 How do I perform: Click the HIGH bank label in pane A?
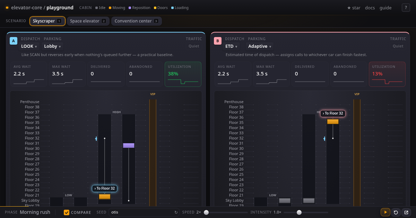pyautogui.click(x=116, y=112)
